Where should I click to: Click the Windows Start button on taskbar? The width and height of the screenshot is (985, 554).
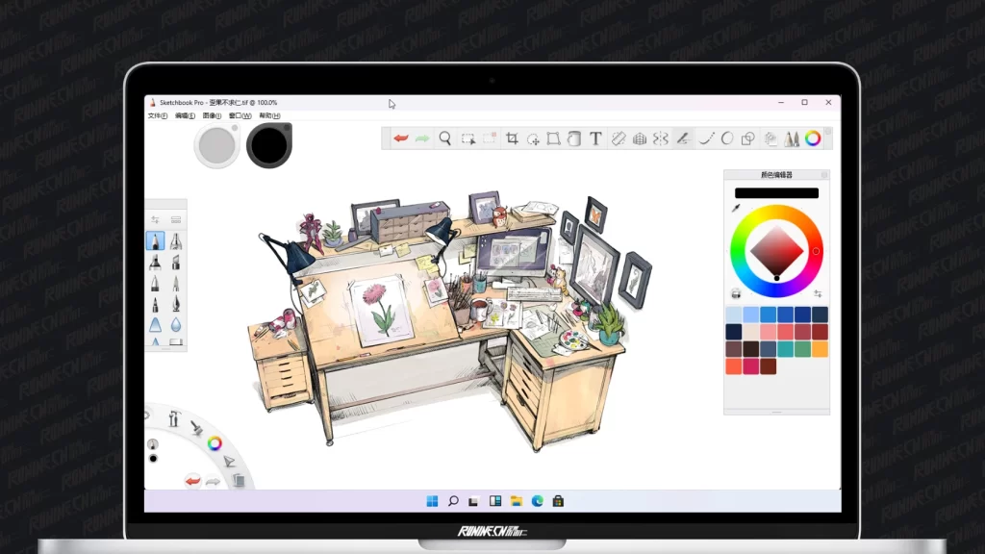click(x=432, y=500)
